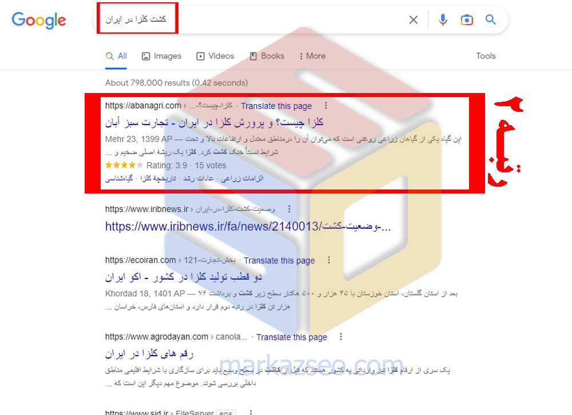Open the Google logo homepage

[x=39, y=21]
